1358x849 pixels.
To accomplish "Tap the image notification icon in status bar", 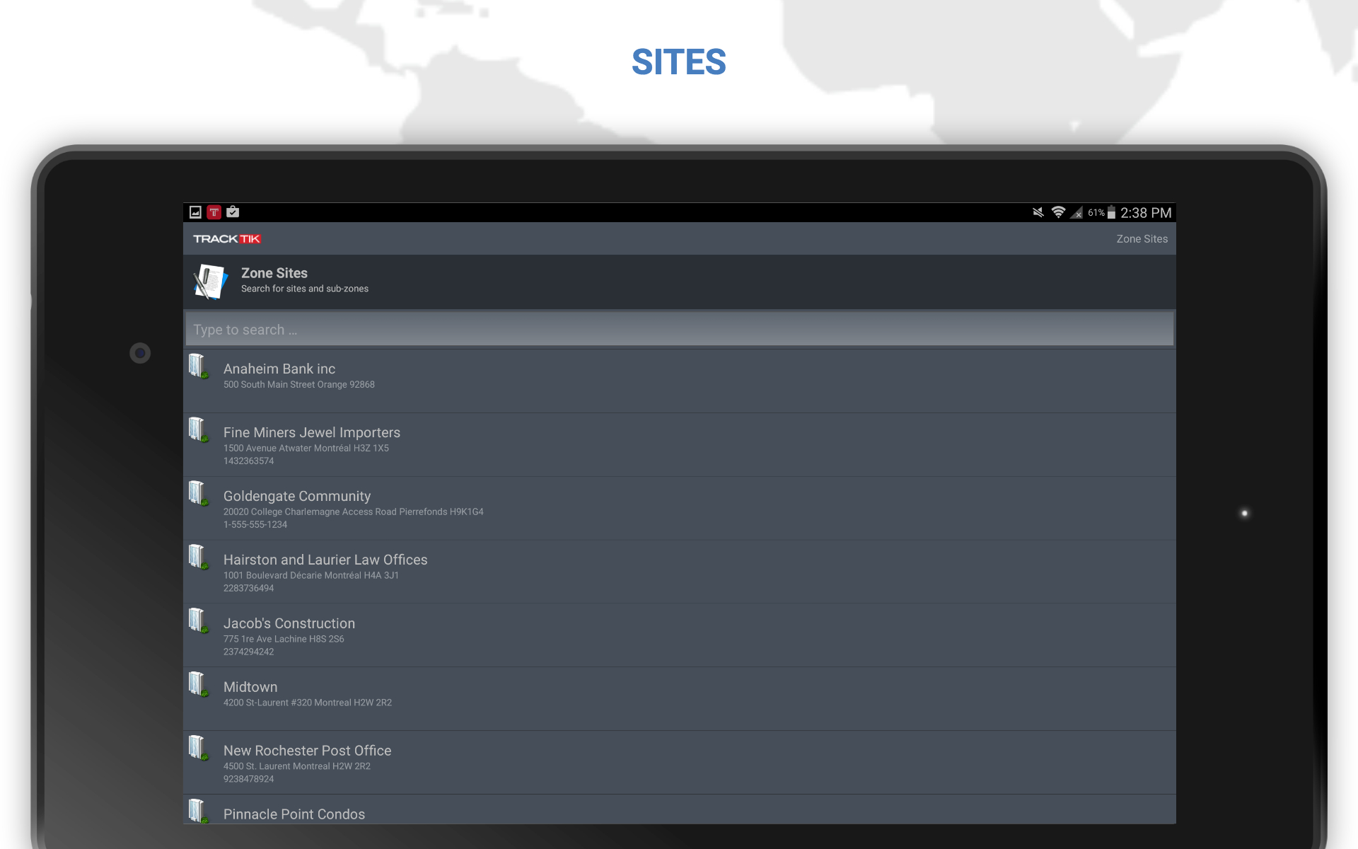I will tap(196, 212).
